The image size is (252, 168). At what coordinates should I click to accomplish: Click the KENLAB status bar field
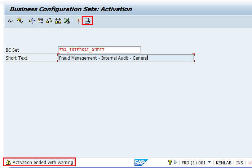224,163
